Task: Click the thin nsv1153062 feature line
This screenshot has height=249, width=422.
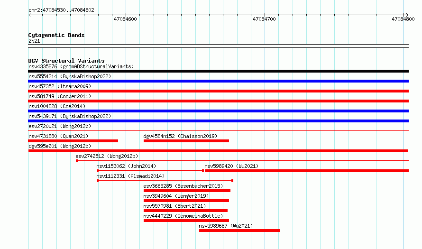Action: coord(150,171)
